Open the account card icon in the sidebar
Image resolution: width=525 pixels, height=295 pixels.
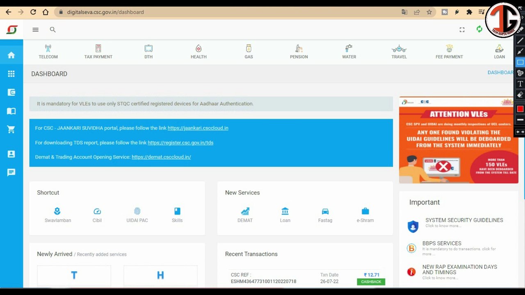[x=11, y=154]
